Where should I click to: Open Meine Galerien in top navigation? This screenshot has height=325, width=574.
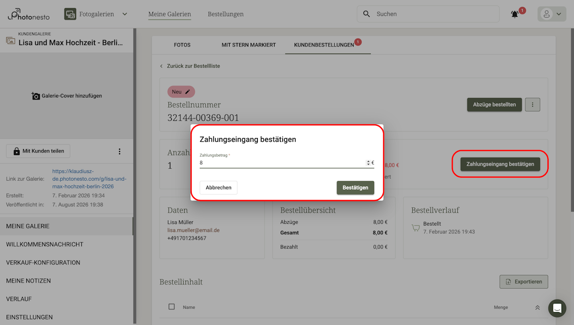(169, 14)
